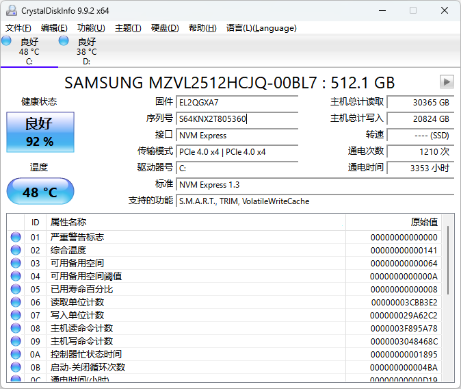
Task: Click raw value 000000029A62C2
Action: point(404,316)
